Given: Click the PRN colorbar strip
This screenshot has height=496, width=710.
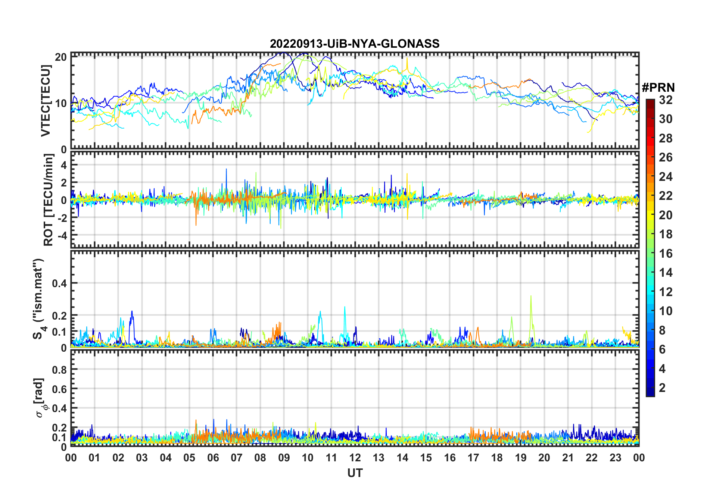Looking at the screenshot, I should [x=650, y=248].
